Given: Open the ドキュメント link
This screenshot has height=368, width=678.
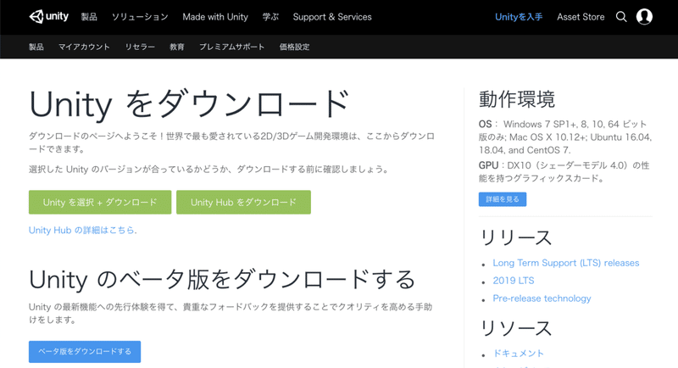Looking at the screenshot, I should pos(519,354).
